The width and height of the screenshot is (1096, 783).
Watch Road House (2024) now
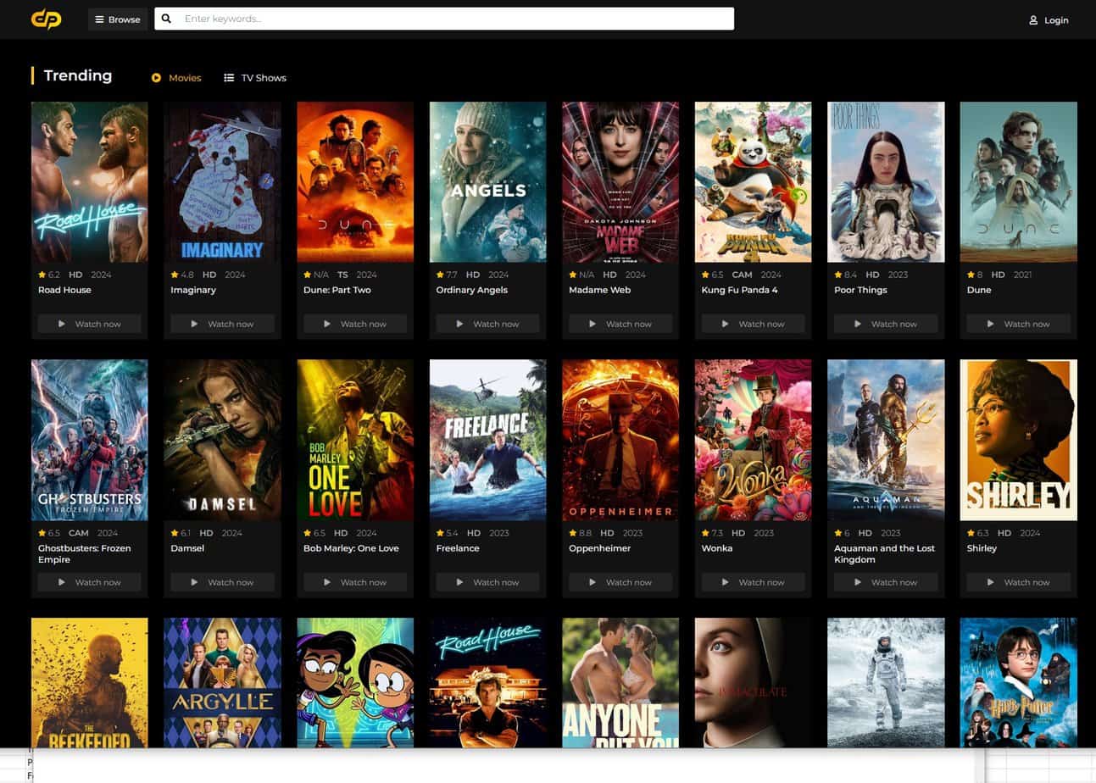click(x=90, y=324)
